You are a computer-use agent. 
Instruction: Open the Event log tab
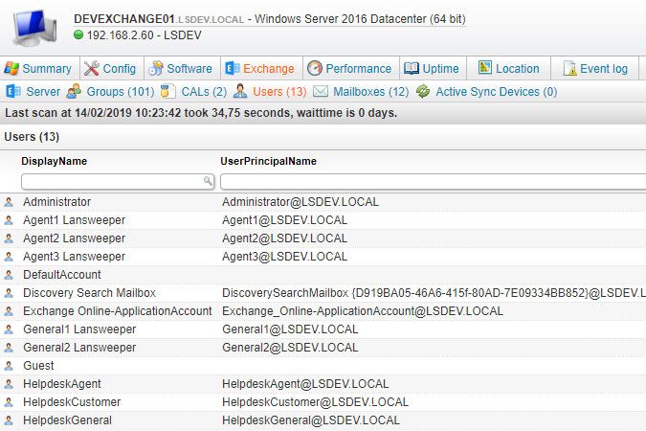tap(595, 69)
